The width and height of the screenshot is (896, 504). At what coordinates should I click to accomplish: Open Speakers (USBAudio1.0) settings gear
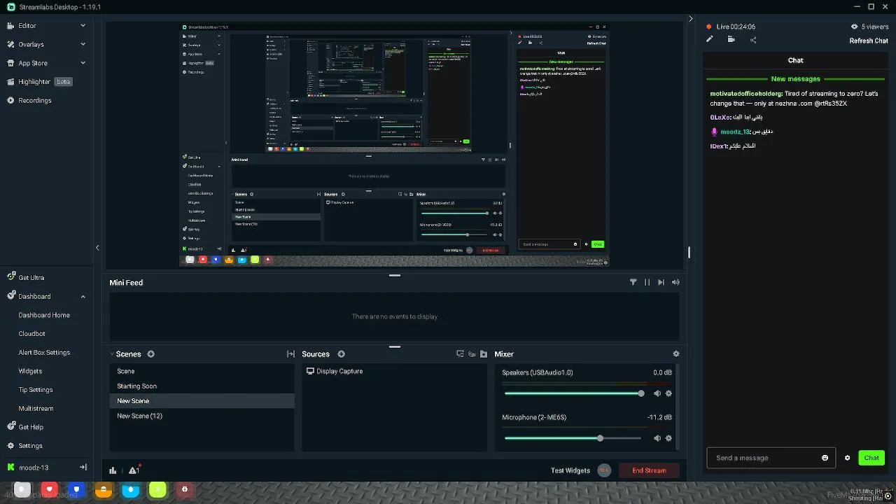[668, 393]
